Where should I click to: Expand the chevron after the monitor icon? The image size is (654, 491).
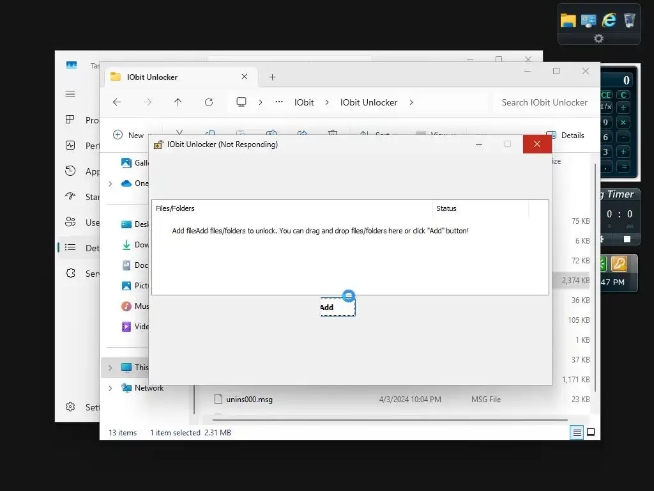pyautogui.click(x=261, y=102)
